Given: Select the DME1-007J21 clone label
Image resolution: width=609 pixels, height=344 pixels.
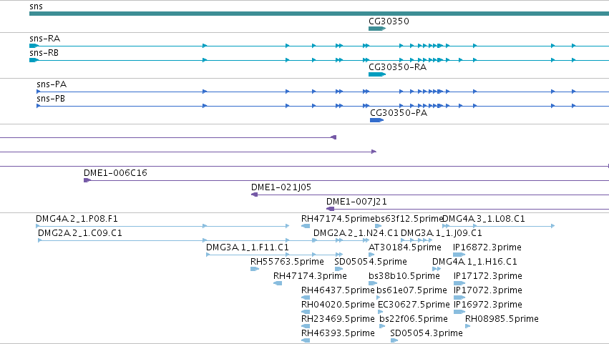Looking at the screenshot, I should tap(356, 202).
